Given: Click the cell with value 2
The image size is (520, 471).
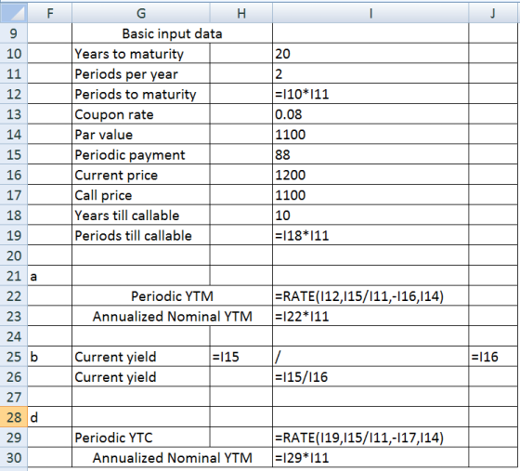Looking at the screenshot, I should click(x=370, y=73).
